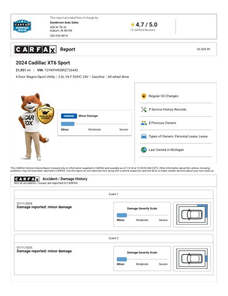
Task: Click the CARFAX logo beside Report
Action: pos(35,49)
